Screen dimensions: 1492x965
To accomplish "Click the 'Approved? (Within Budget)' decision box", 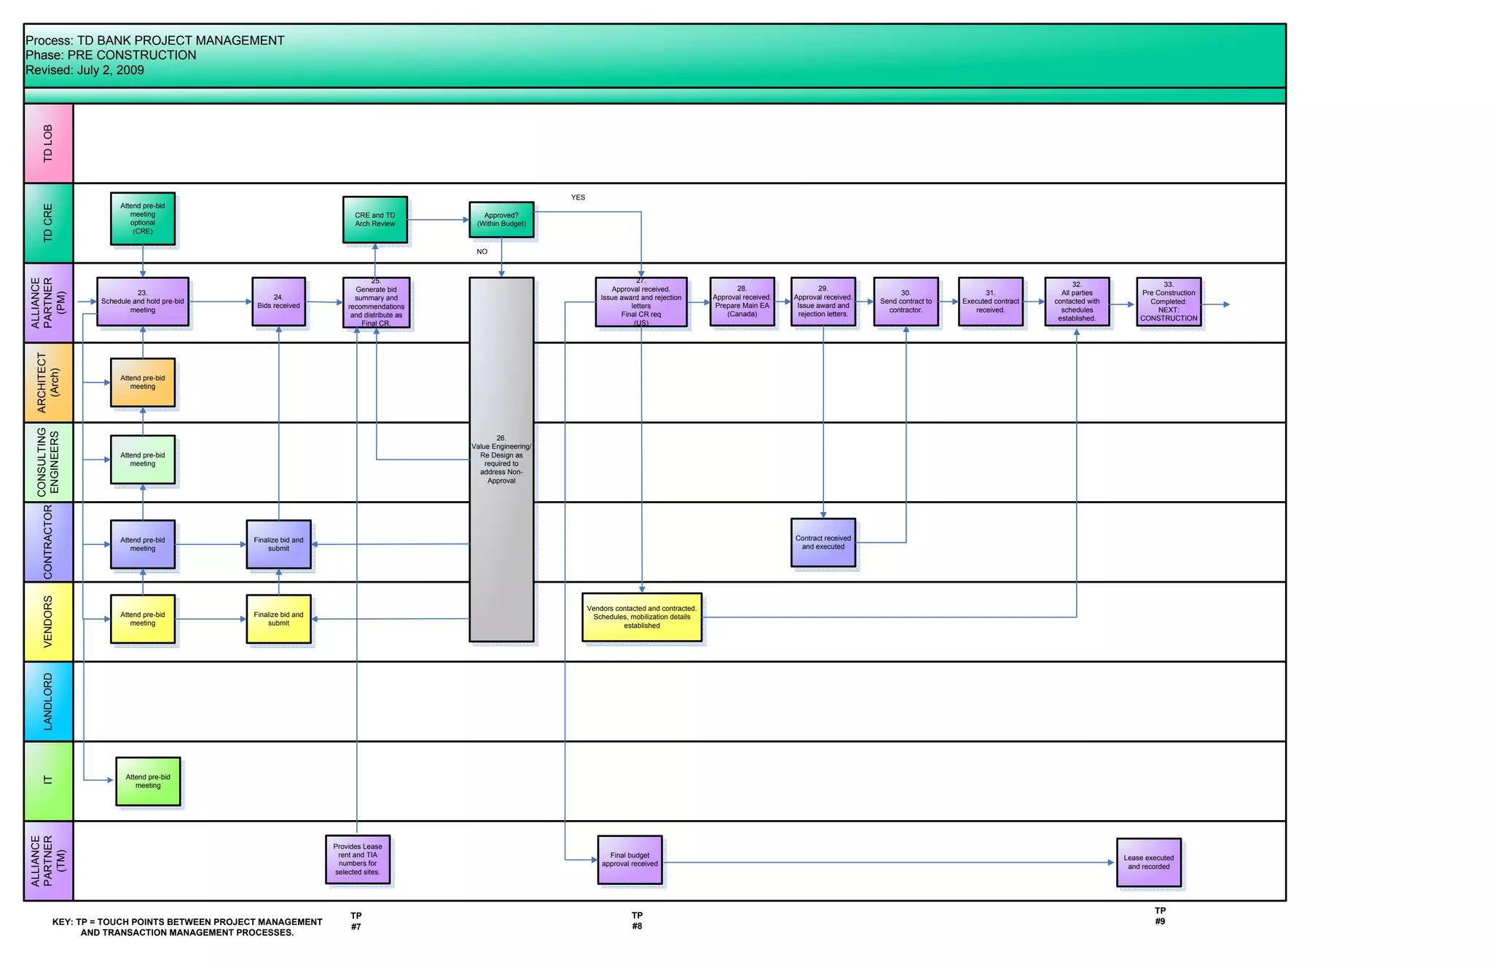I will (x=501, y=219).
